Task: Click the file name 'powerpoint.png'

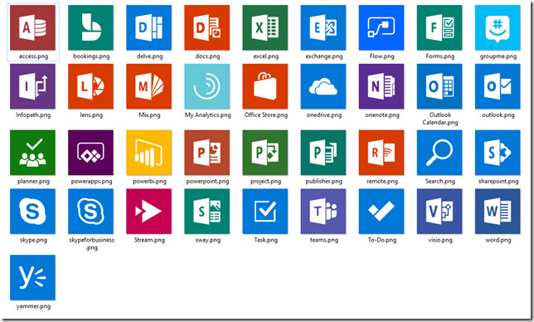Action: (207, 181)
